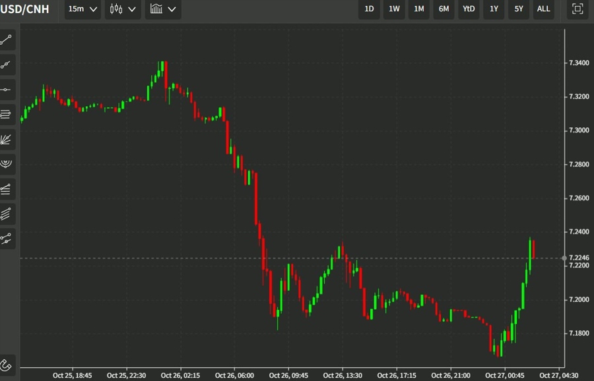Switch to the 1M time range
This screenshot has width=594, height=381.
418,9
